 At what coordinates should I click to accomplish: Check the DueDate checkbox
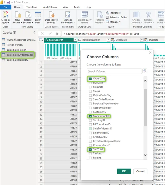tap(90, 83)
